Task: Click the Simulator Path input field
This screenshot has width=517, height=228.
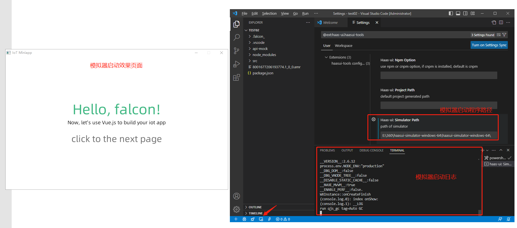Action: point(439,135)
